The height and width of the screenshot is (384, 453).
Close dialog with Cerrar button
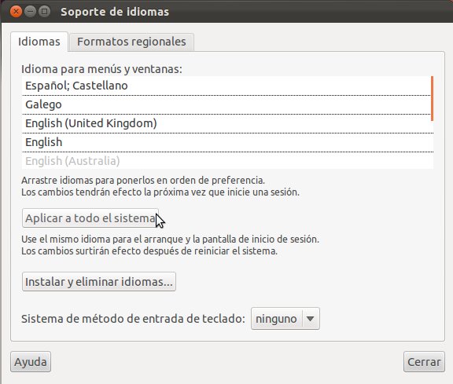[x=424, y=362]
